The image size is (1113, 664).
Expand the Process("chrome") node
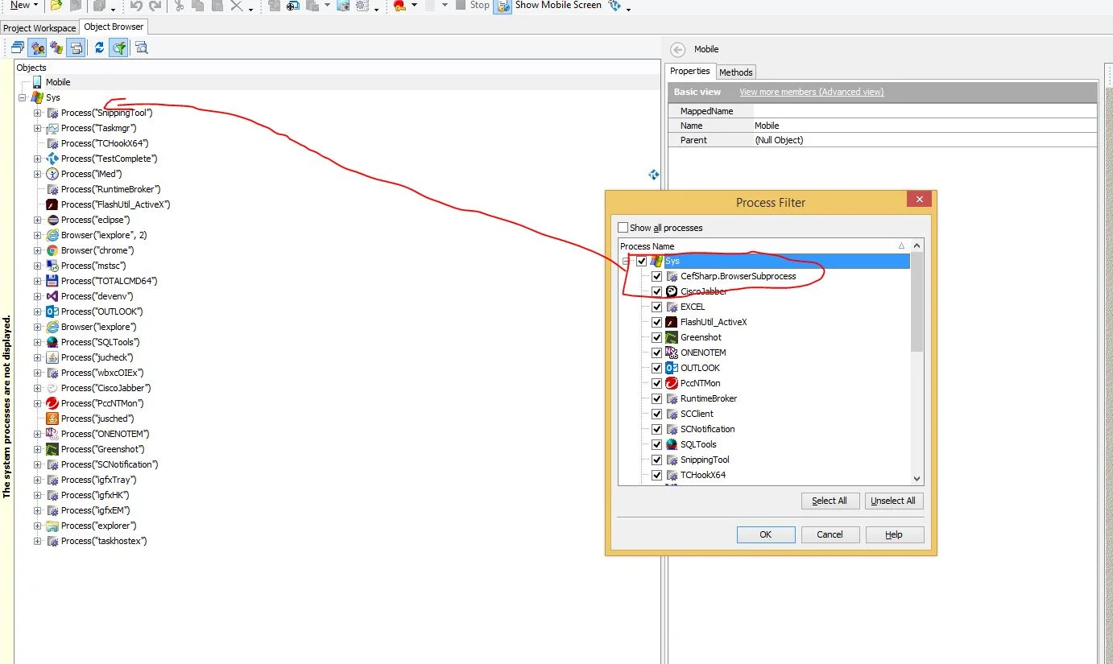pos(37,250)
